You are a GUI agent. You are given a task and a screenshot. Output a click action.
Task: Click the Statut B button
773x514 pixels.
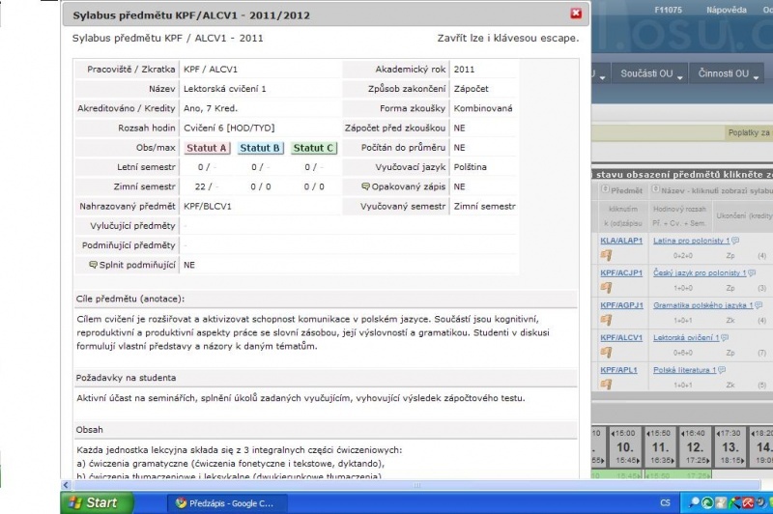261,148
